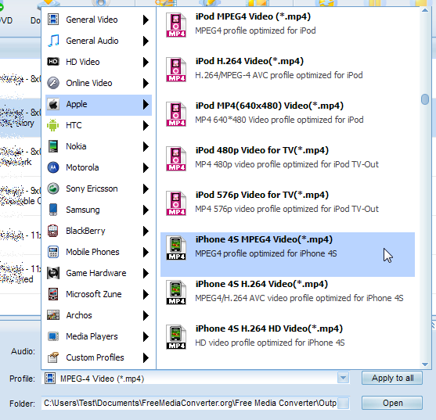Image resolution: width=436 pixels, height=420 pixels.
Task: Click the Samsung phone icon
Action: point(53,210)
